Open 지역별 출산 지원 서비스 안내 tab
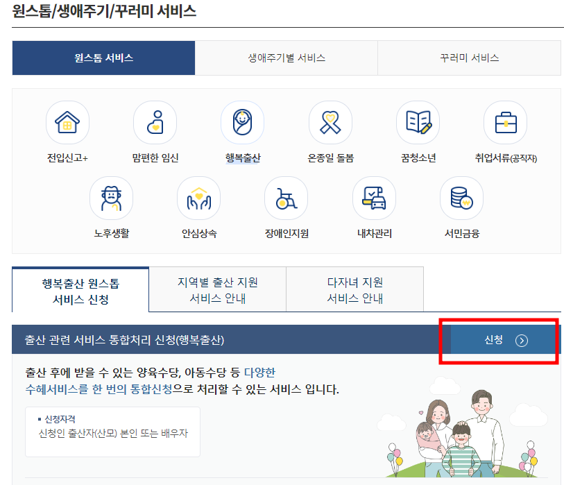The image size is (564, 485). pyautogui.click(x=217, y=289)
